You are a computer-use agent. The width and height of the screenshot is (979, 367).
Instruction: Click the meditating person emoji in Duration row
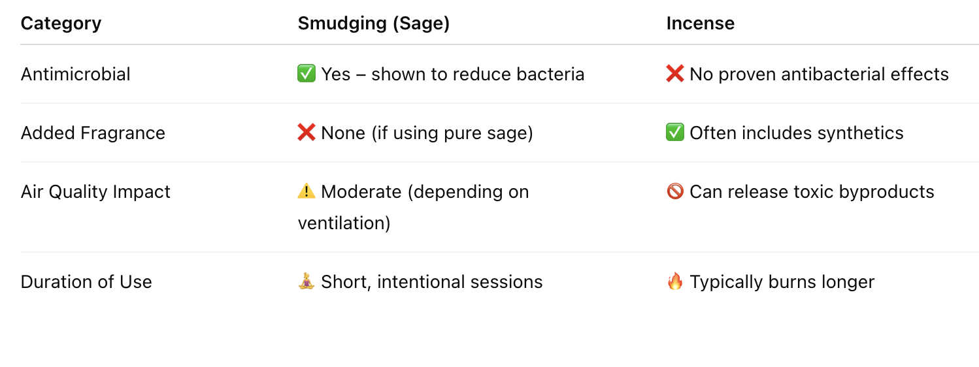307,281
